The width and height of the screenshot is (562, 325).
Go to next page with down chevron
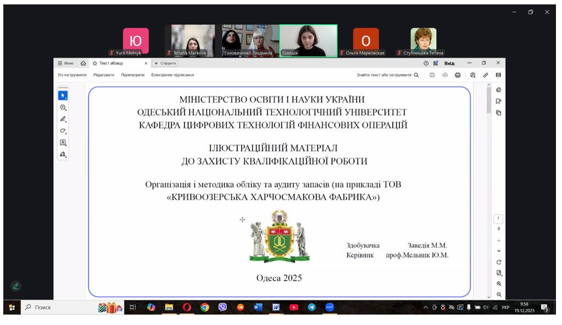[x=499, y=251]
